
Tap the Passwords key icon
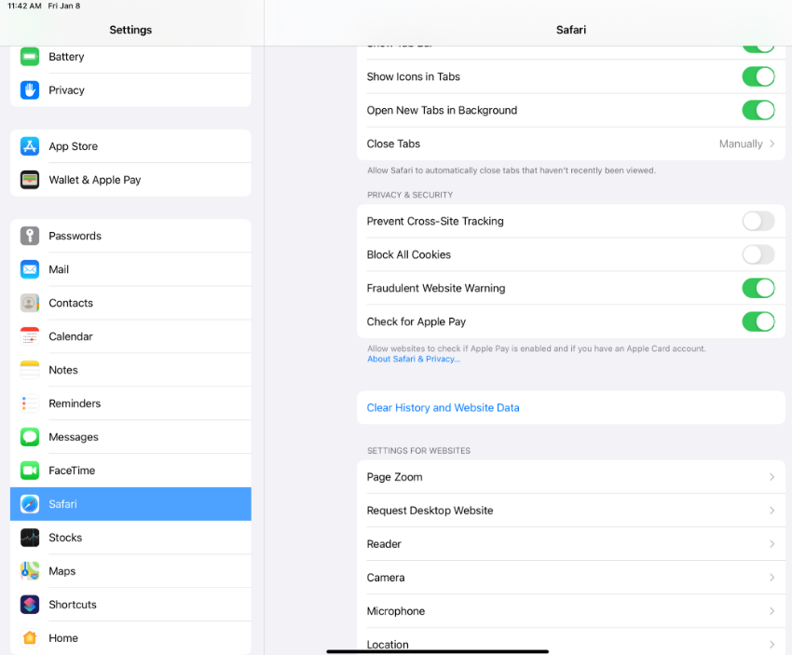30,236
